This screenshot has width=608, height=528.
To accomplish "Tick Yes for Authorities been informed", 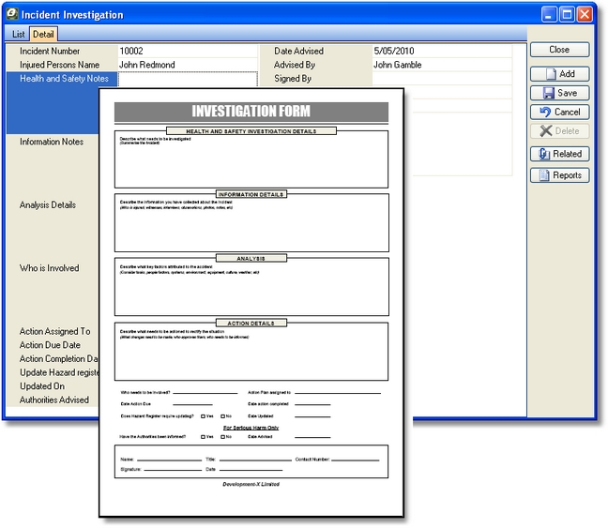I will [x=203, y=437].
